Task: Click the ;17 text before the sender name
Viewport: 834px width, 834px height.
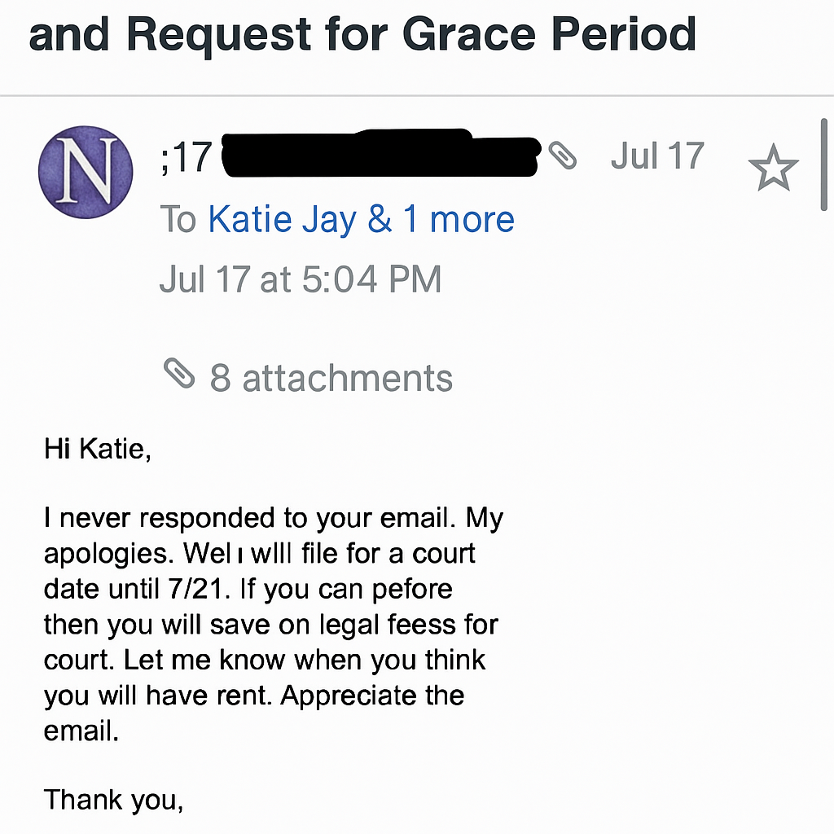Action: 187,156
